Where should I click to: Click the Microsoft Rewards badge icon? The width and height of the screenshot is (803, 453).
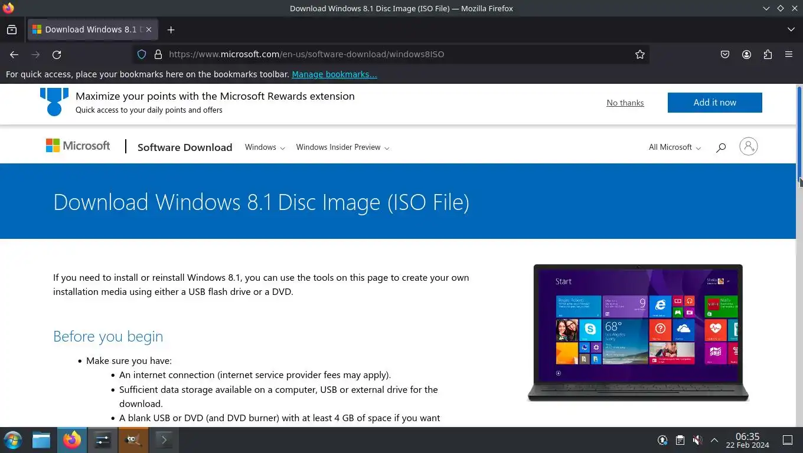(54, 101)
